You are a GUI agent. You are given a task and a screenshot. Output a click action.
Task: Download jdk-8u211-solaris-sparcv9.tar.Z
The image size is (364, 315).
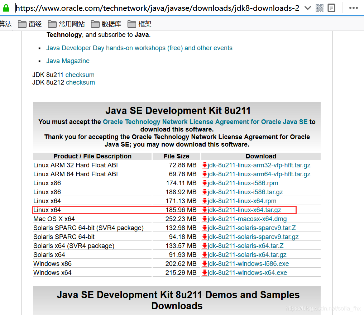[x=252, y=228]
